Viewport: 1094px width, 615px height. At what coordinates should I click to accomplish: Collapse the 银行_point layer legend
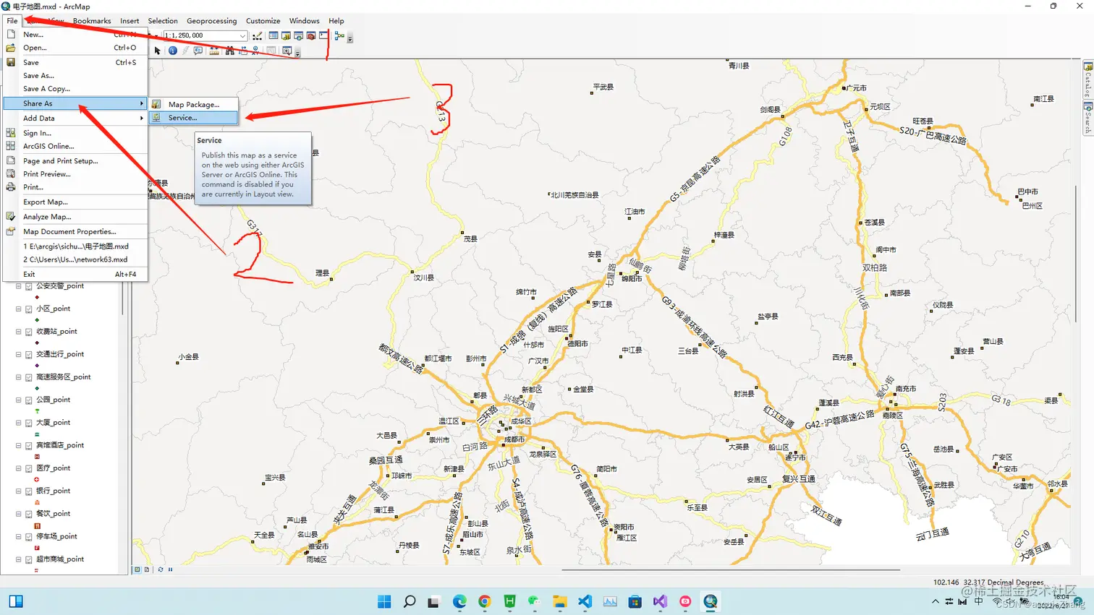(x=19, y=491)
